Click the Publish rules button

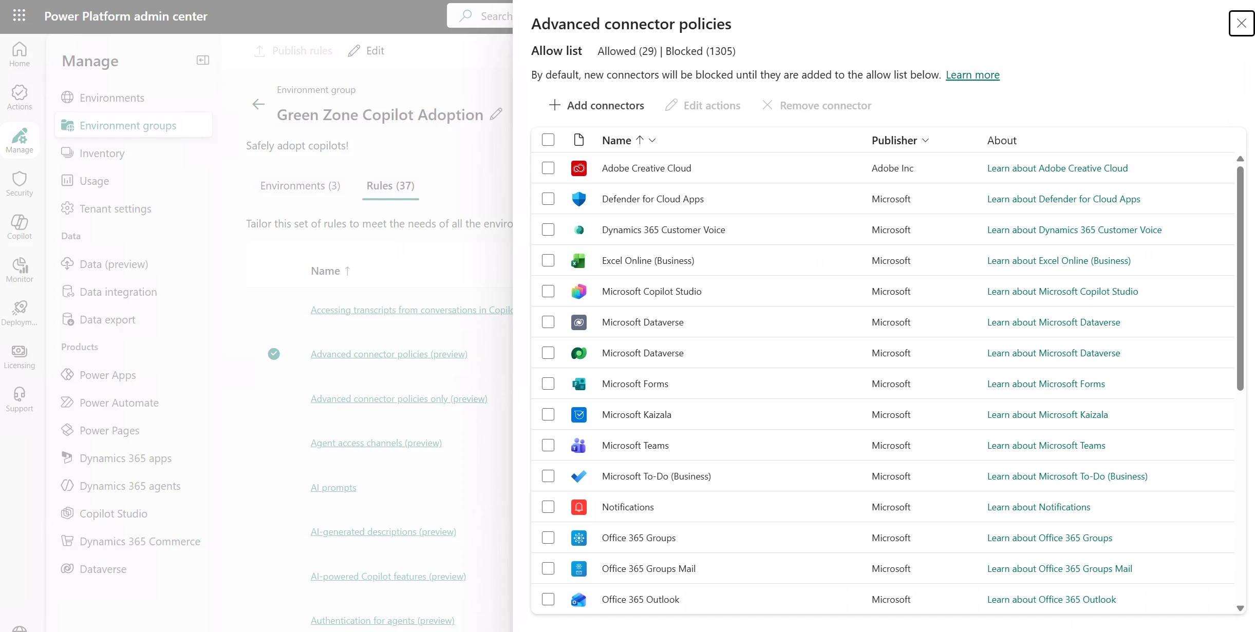point(293,51)
